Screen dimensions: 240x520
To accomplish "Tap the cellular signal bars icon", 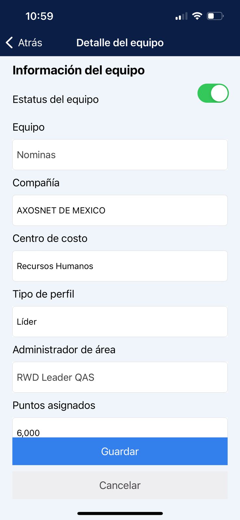I will pyautogui.click(x=181, y=16).
